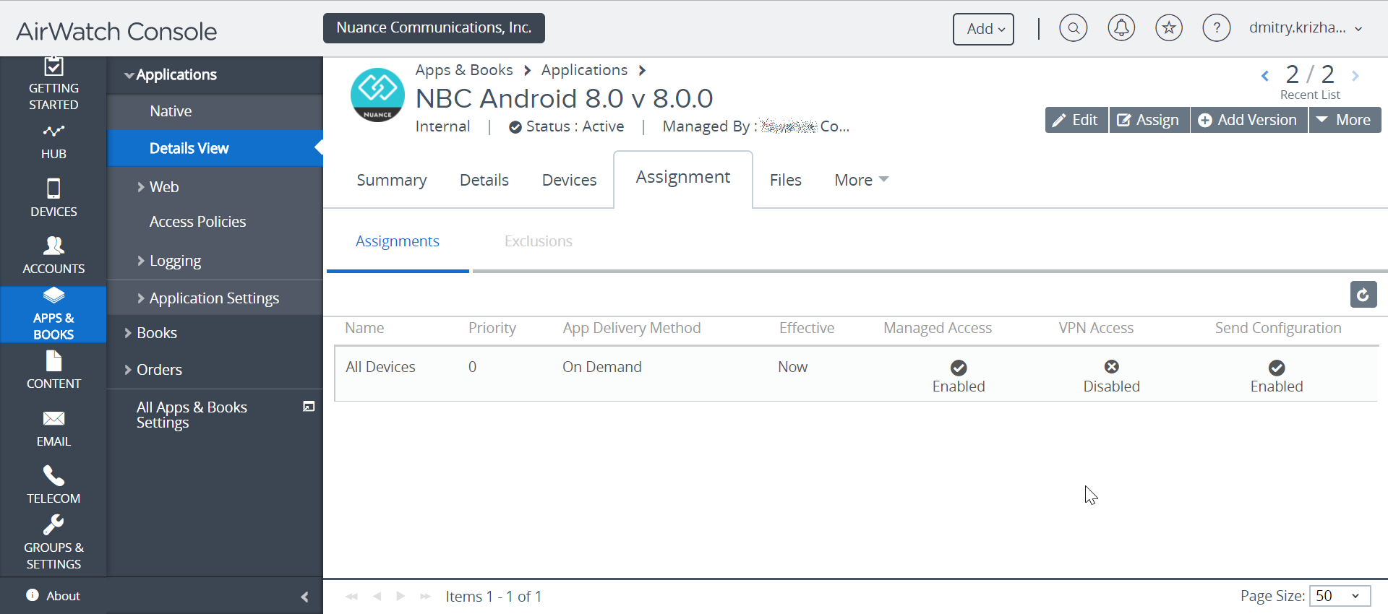Collapse the sidebar with the left arrow
The width and height of the screenshot is (1388, 614).
pyautogui.click(x=304, y=597)
